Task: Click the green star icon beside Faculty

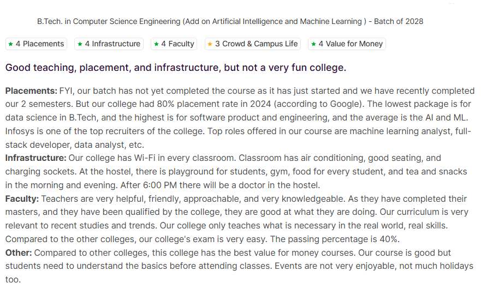Action: 157,44
